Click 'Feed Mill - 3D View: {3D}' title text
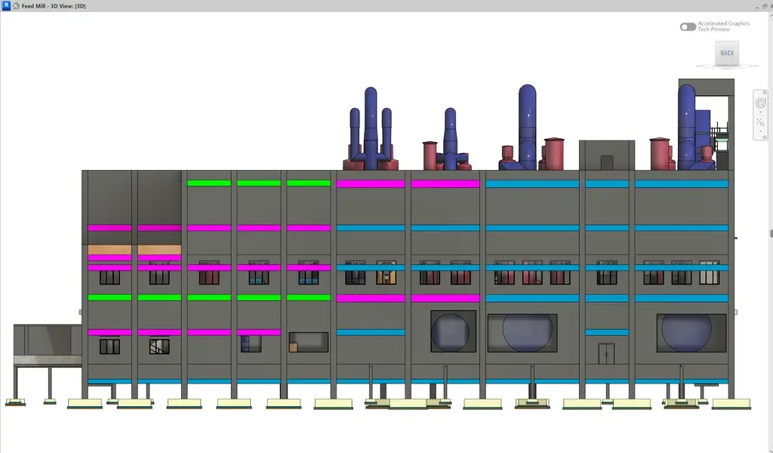The width and height of the screenshot is (773, 453). 54,6
